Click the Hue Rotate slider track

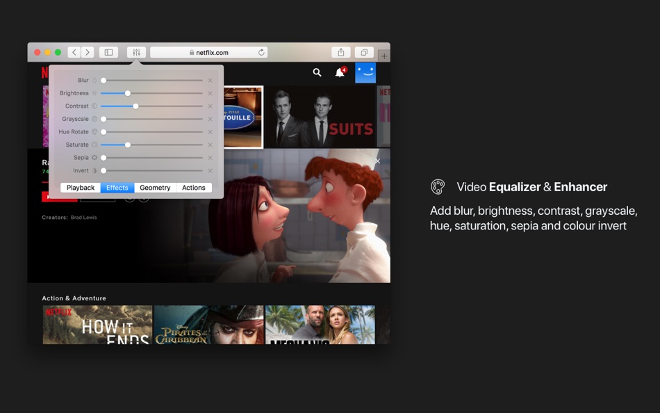152,132
